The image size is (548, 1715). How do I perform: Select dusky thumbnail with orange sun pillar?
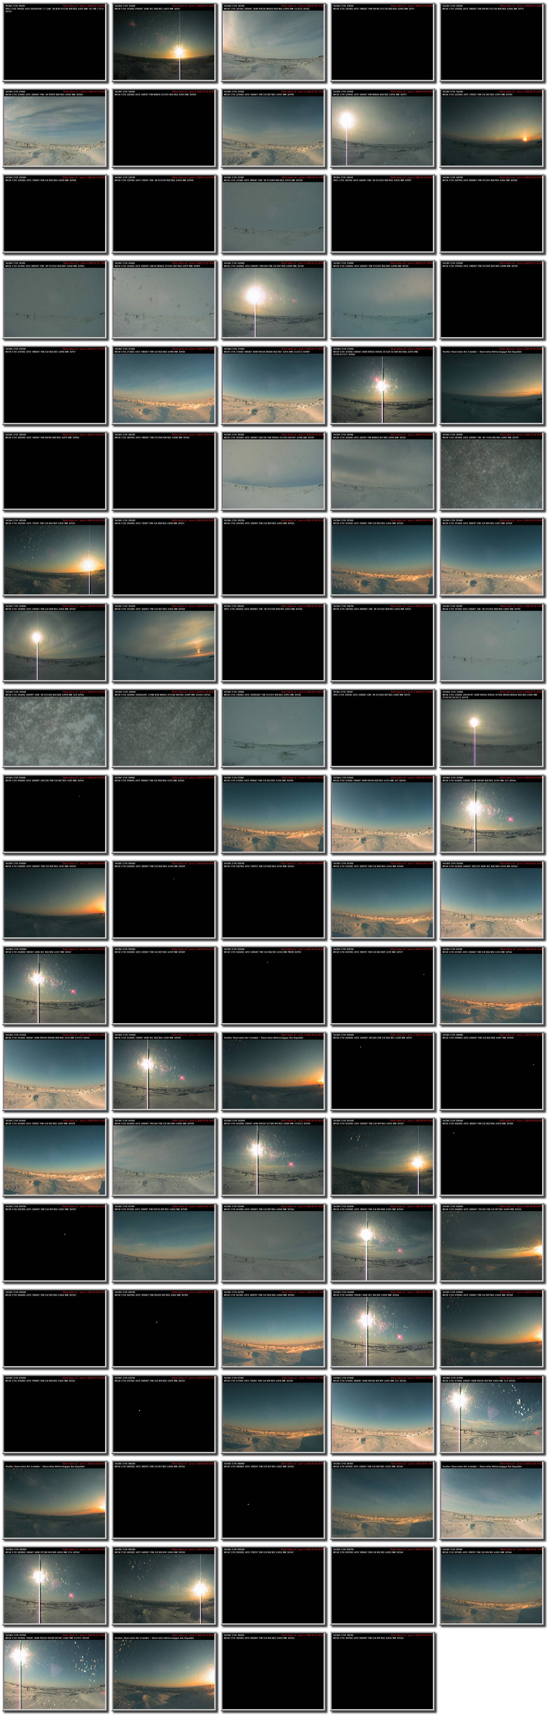pos(164,644)
